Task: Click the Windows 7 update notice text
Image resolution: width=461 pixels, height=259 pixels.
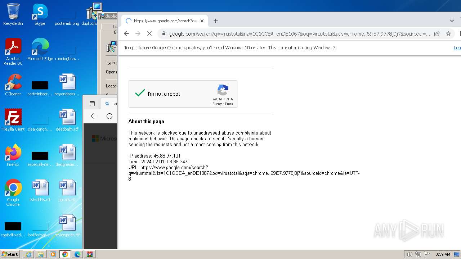Action: point(230,47)
